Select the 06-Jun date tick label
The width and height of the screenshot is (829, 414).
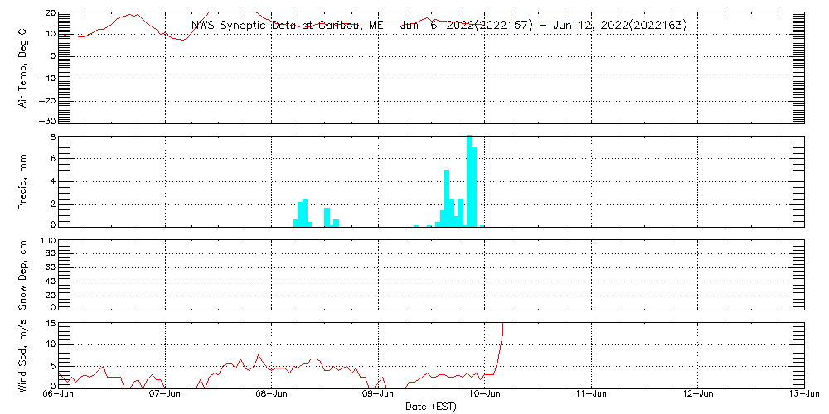[x=60, y=396]
